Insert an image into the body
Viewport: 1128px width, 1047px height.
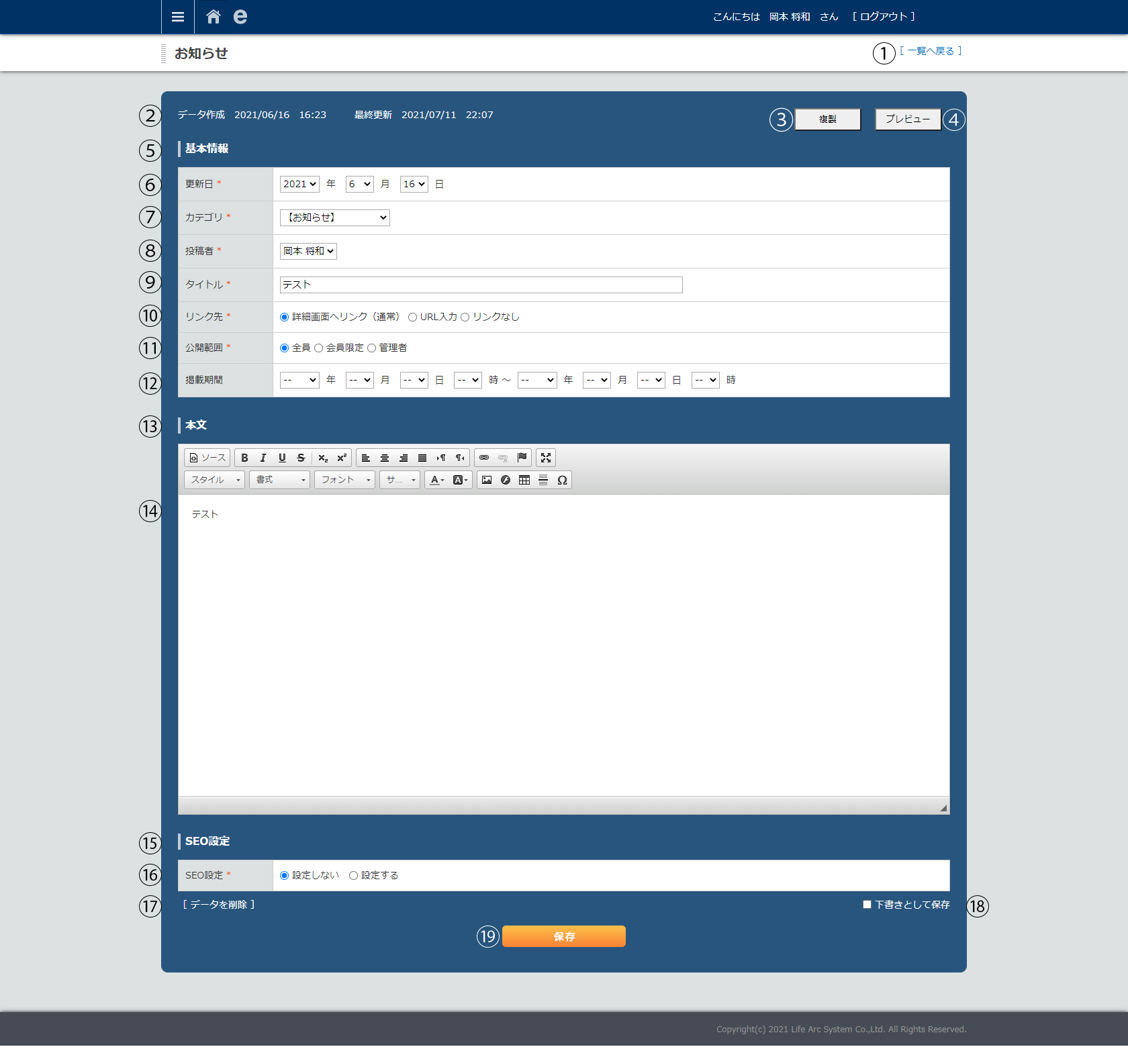[487, 480]
